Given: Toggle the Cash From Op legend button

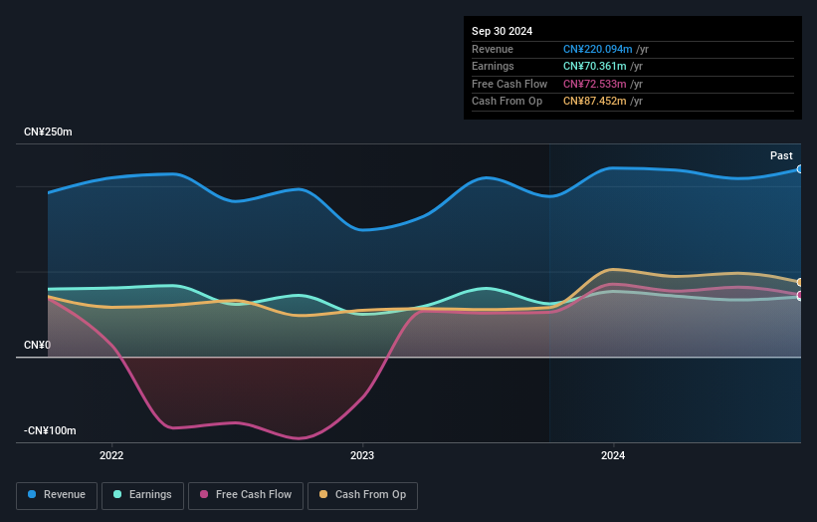Looking at the screenshot, I should tap(362, 495).
